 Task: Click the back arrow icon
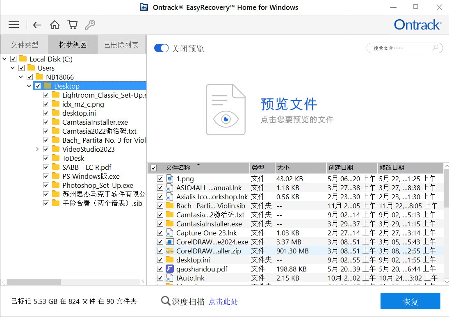point(37,25)
